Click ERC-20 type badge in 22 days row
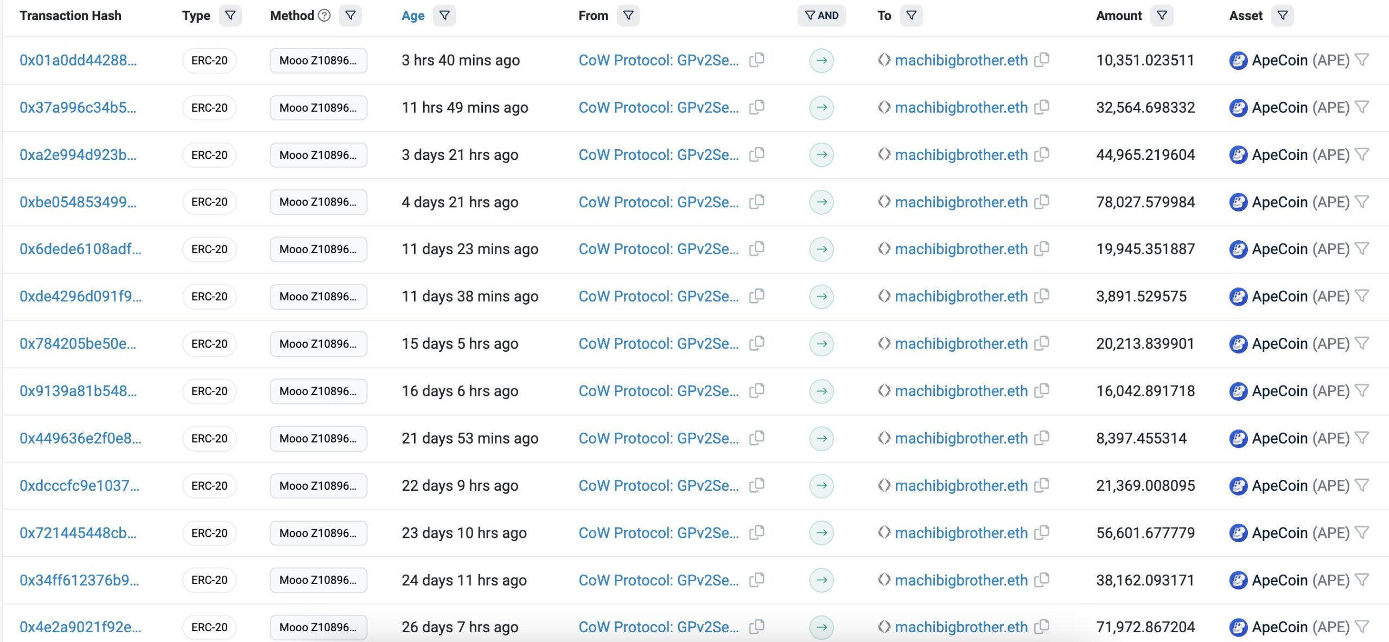The width and height of the screenshot is (1389, 642). [209, 485]
